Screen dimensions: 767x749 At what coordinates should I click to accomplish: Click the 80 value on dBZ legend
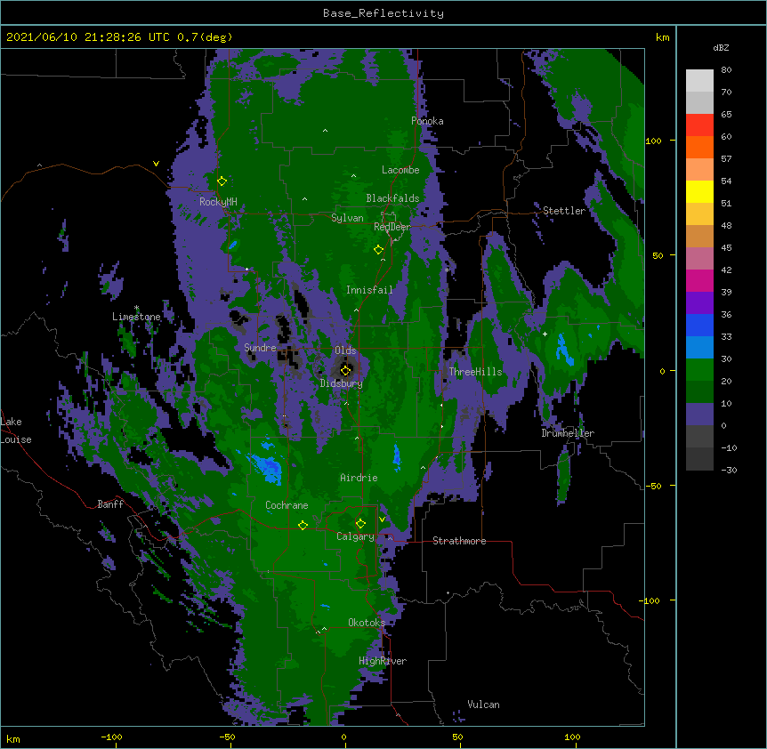[x=726, y=70]
